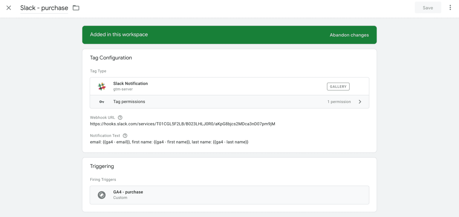Screen dimensions: 459x217
Task: Click the Save button
Action: pos(428,8)
